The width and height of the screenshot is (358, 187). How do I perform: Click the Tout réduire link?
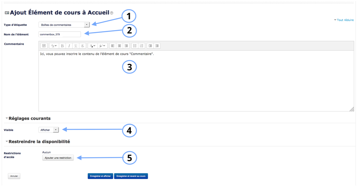(x=344, y=20)
